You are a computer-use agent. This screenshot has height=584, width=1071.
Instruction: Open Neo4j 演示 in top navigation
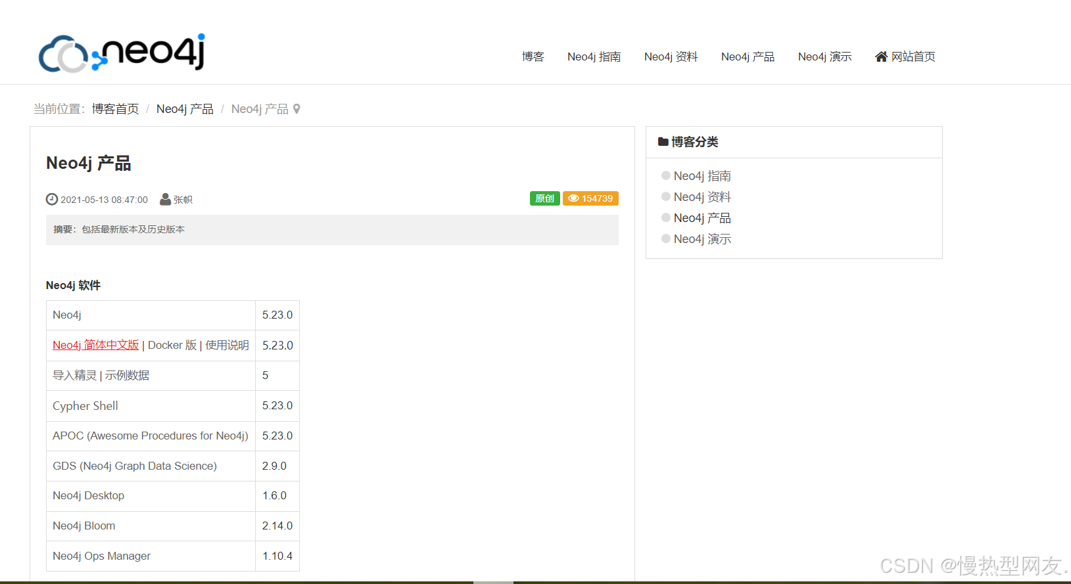click(825, 56)
